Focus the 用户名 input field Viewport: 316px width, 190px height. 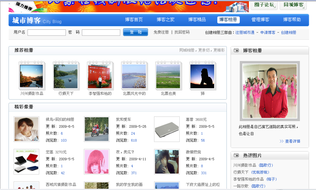pyautogui.click(x=46, y=33)
